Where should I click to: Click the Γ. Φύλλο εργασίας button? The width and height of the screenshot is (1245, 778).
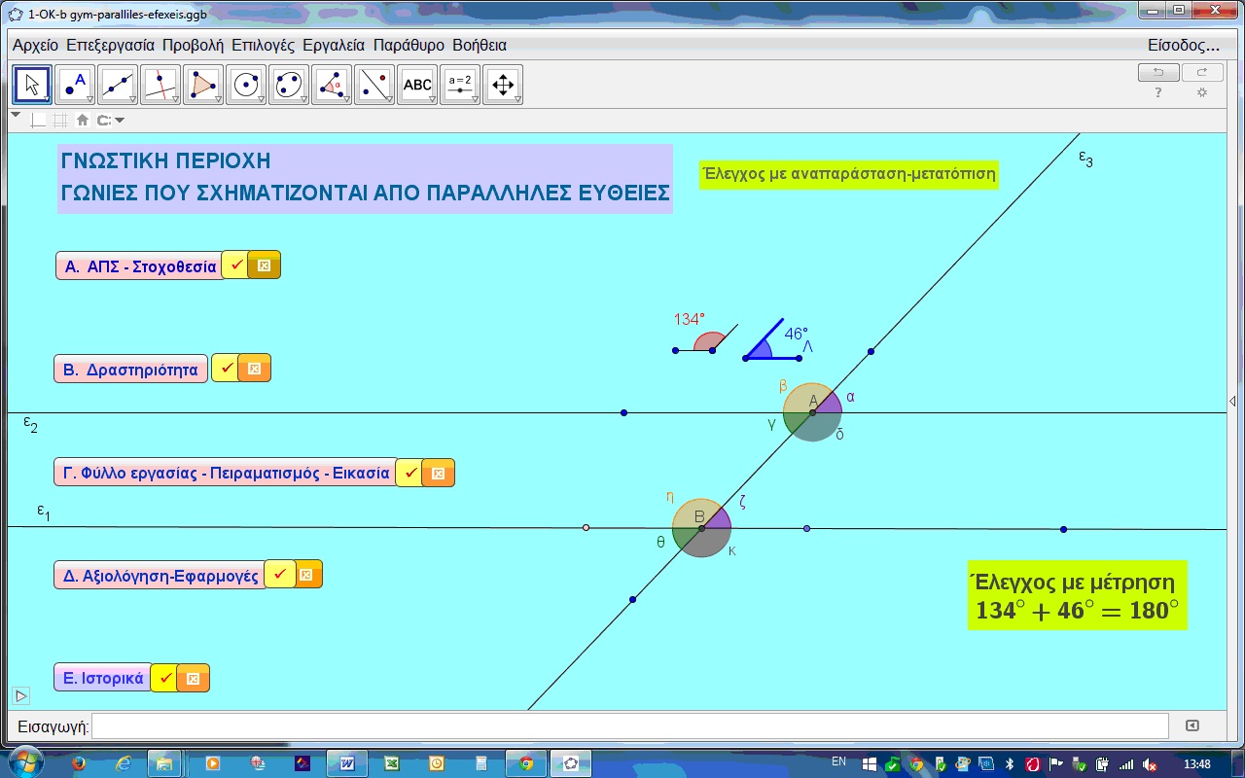click(226, 474)
